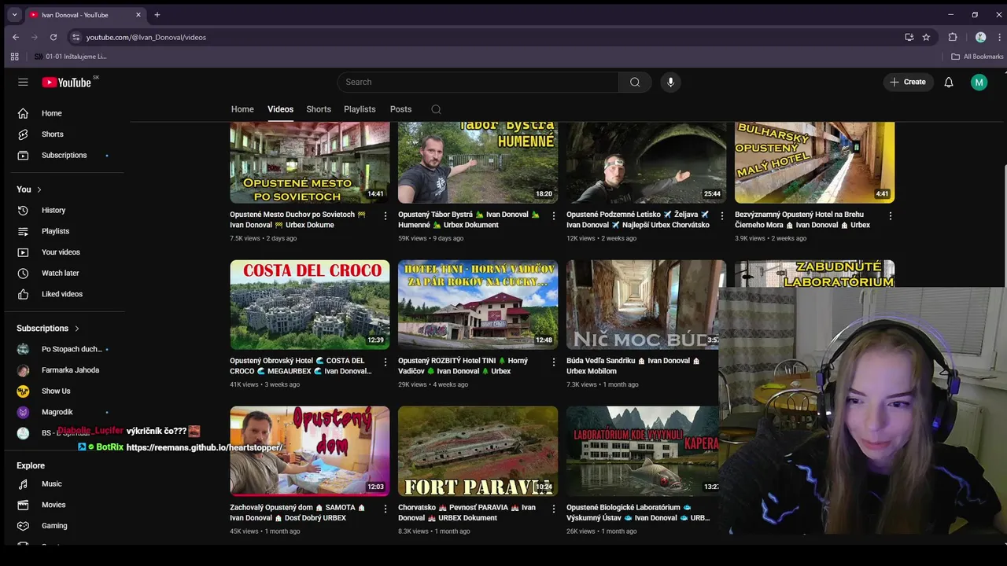Switch to the channel Posts tab
The height and width of the screenshot is (566, 1007).
click(x=400, y=109)
